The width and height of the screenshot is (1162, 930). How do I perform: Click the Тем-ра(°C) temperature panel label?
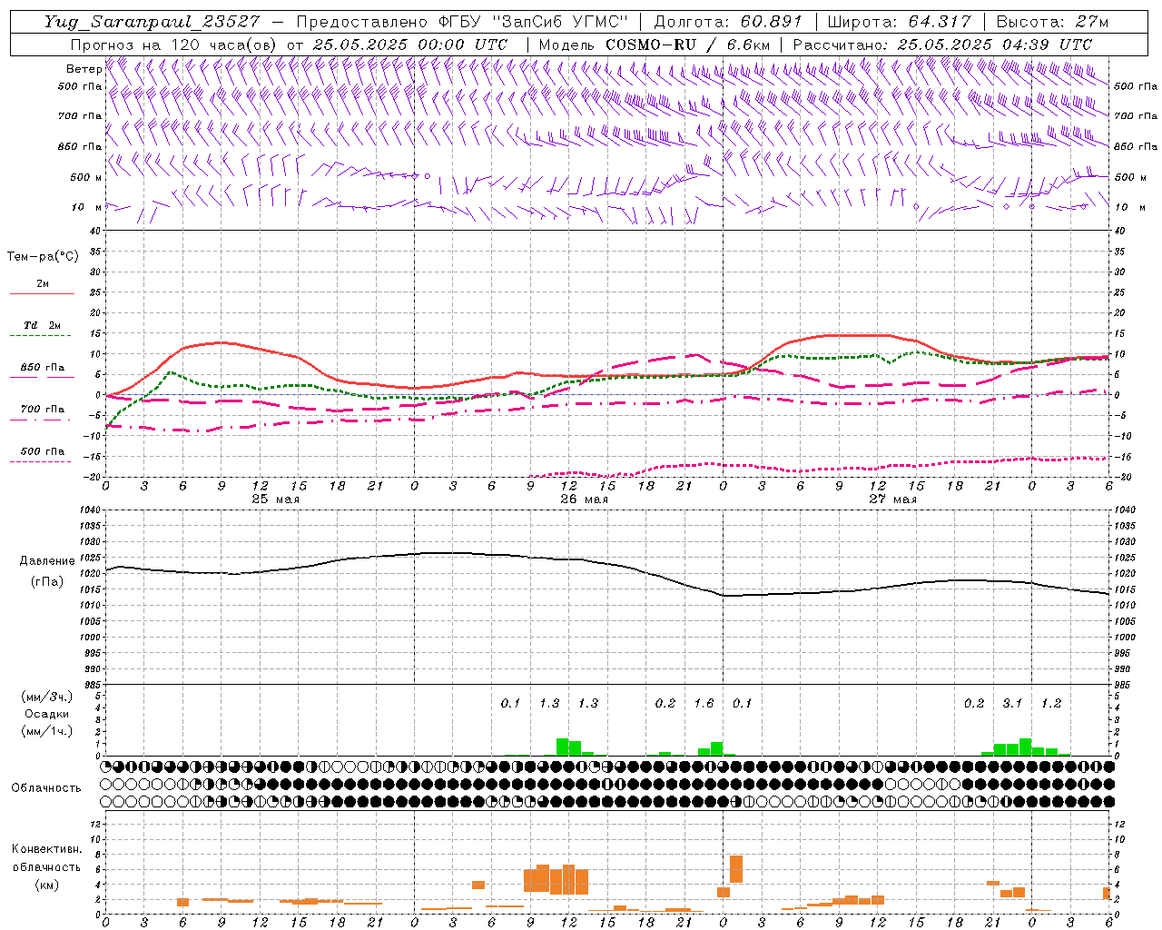coord(43,257)
